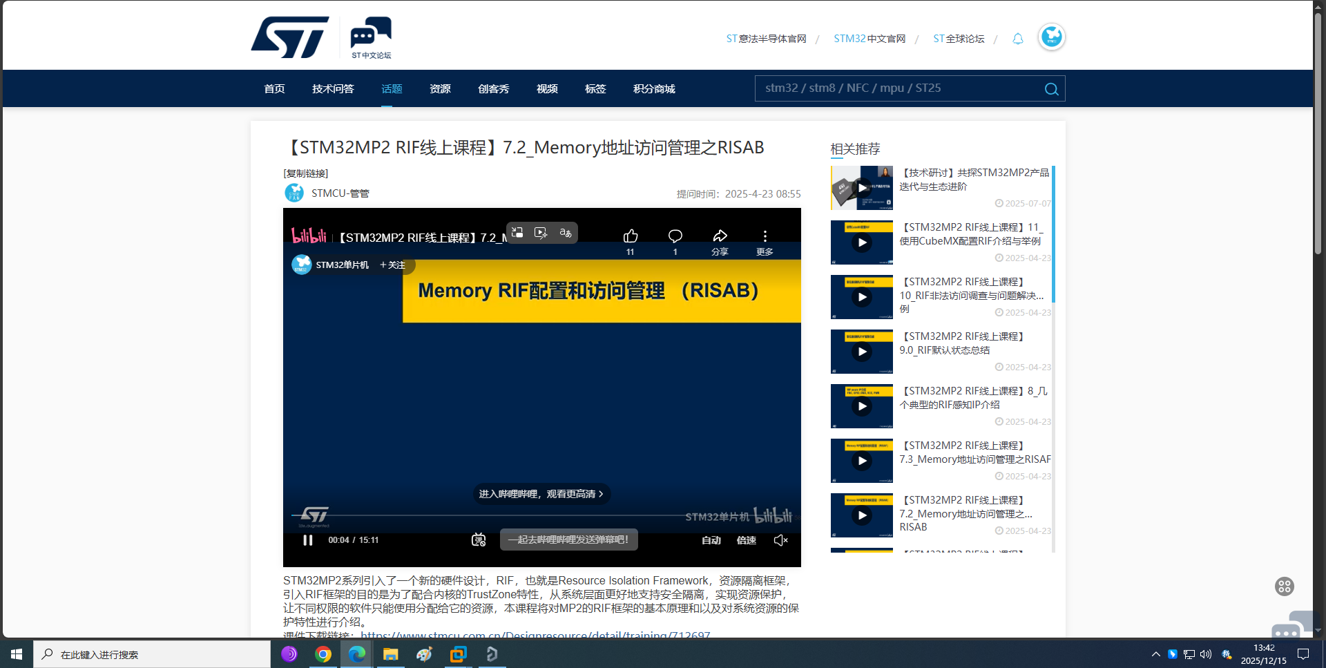Click the STMCU-管管 author avatar
Image resolution: width=1326 pixels, height=668 pixels.
click(x=294, y=193)
